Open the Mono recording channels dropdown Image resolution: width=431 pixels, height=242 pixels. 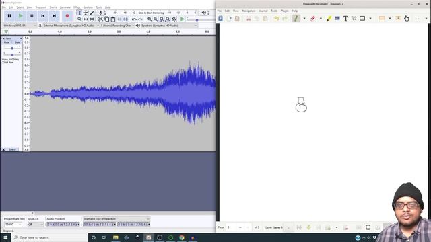[117, 26]
